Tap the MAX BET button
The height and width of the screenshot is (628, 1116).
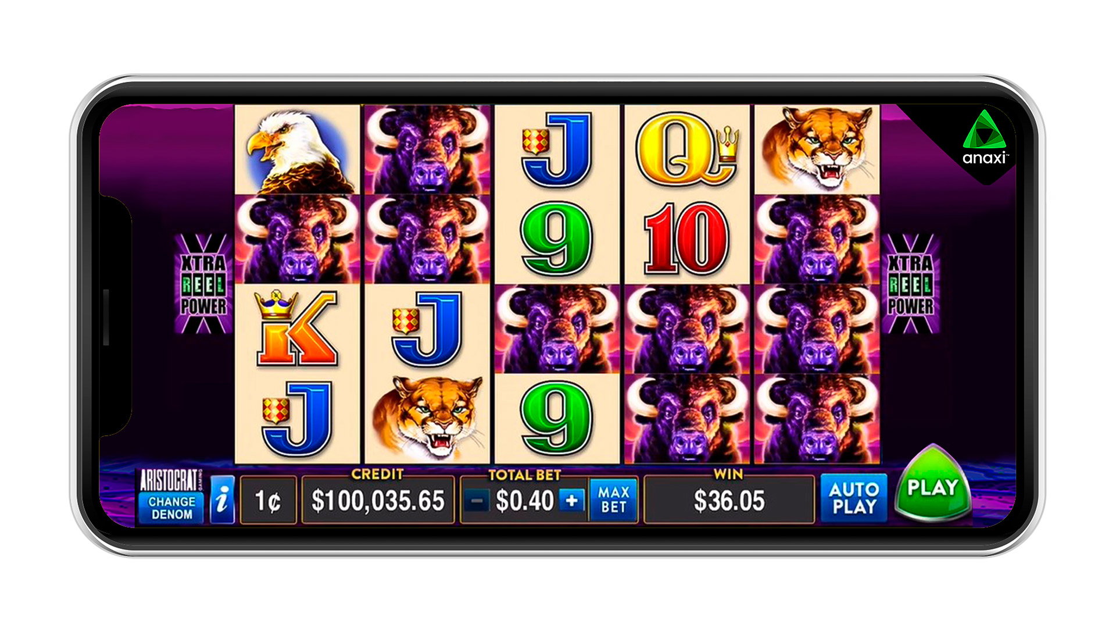[613, 499]
